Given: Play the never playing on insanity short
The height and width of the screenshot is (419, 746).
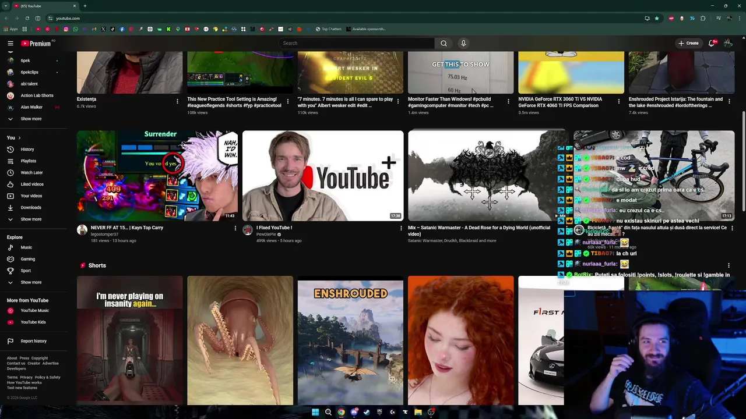Looking at the screenshot, I should pos(129,340).
